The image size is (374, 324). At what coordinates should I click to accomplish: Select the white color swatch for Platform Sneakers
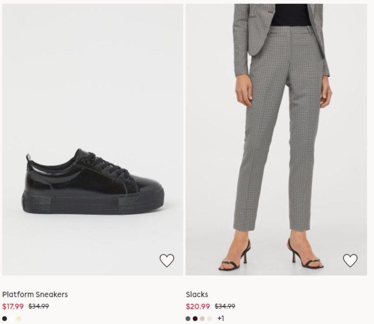click(12, 318)
